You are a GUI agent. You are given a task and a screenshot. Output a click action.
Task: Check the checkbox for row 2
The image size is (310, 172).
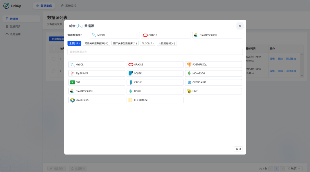(54, 71)
